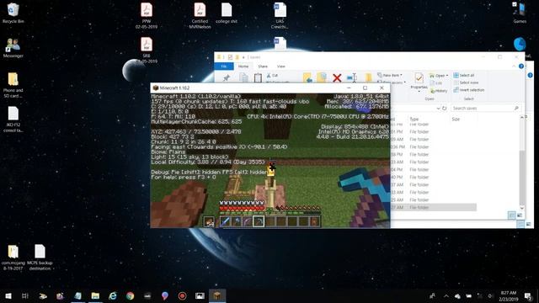
Task: Select the highlighted last File folder row
Action: pyautogui.click(x=434, y=208)
